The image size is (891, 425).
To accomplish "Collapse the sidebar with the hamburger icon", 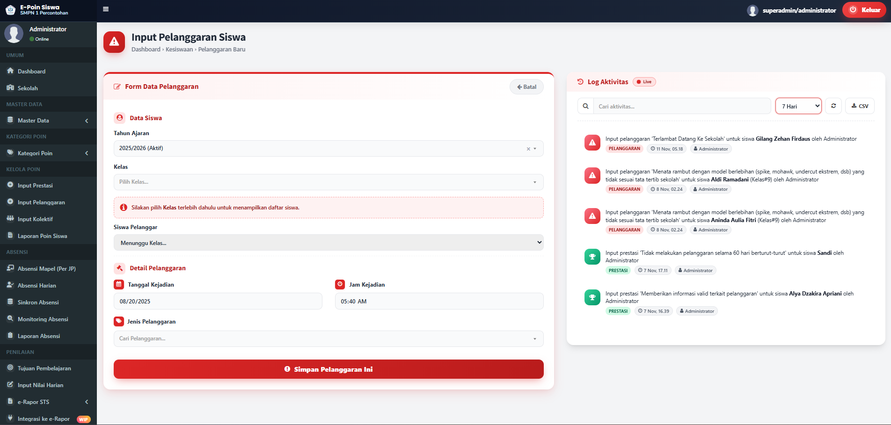I will (106, 9).
